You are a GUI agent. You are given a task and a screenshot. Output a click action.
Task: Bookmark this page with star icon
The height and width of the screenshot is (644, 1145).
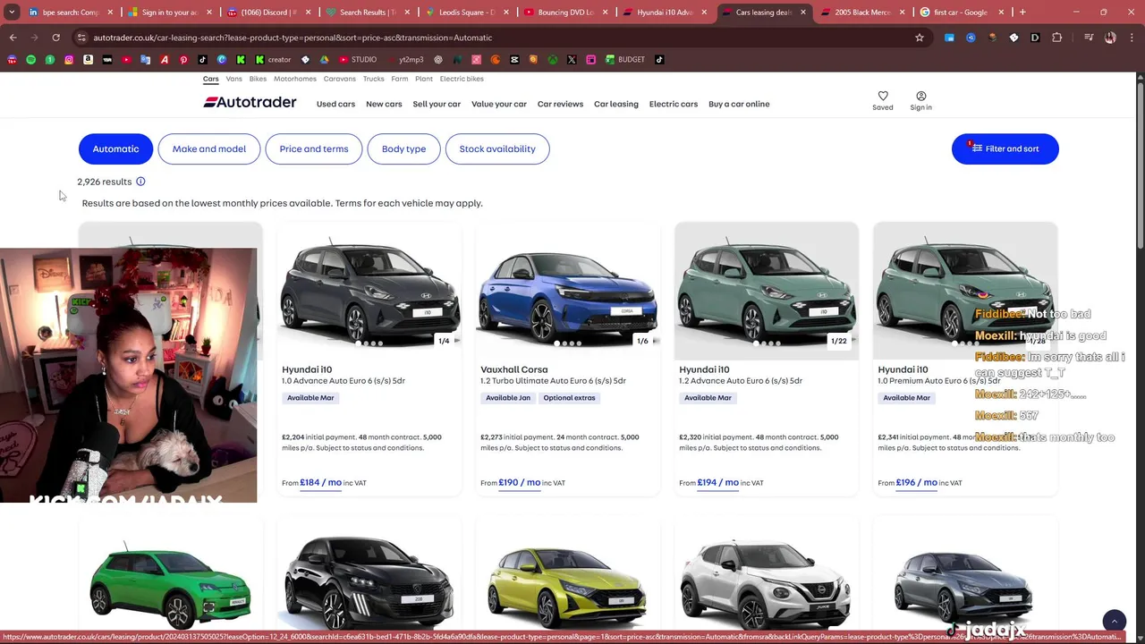919,38
